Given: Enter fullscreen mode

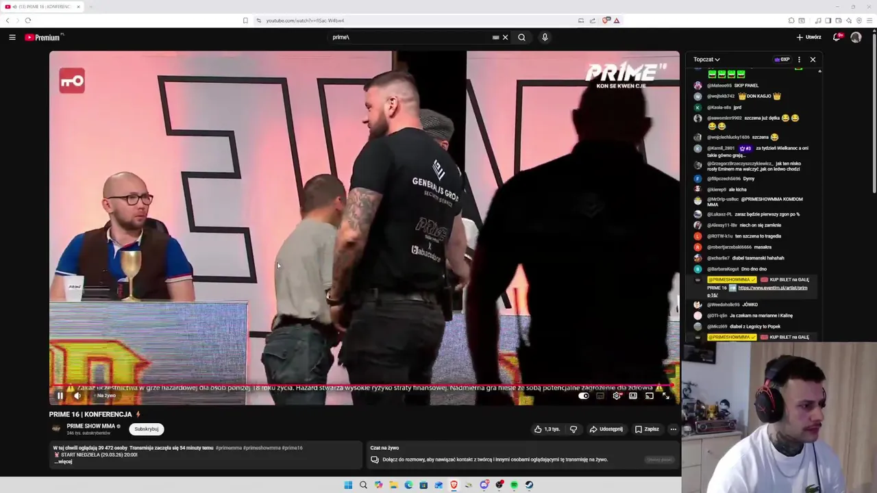Looking at the screenshot, I should coord(666,396).
